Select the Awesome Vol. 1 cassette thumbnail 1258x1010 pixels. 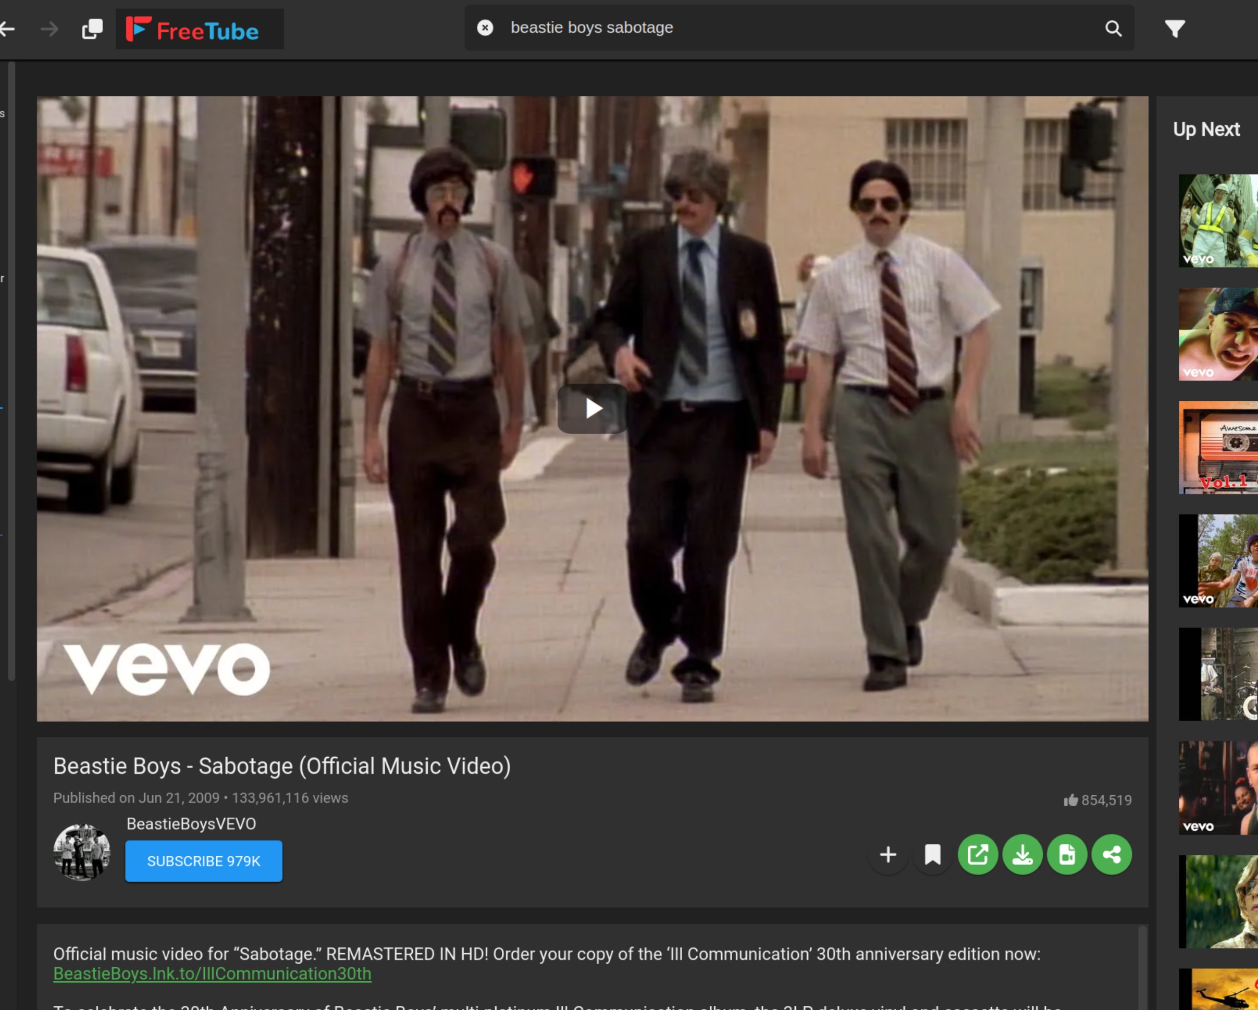[x=1218, y=448]
